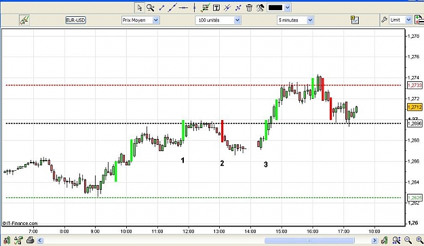424x246 pixels.
Task: Click the bottom zoom out magnifier
Action: [x=408, y=240]
